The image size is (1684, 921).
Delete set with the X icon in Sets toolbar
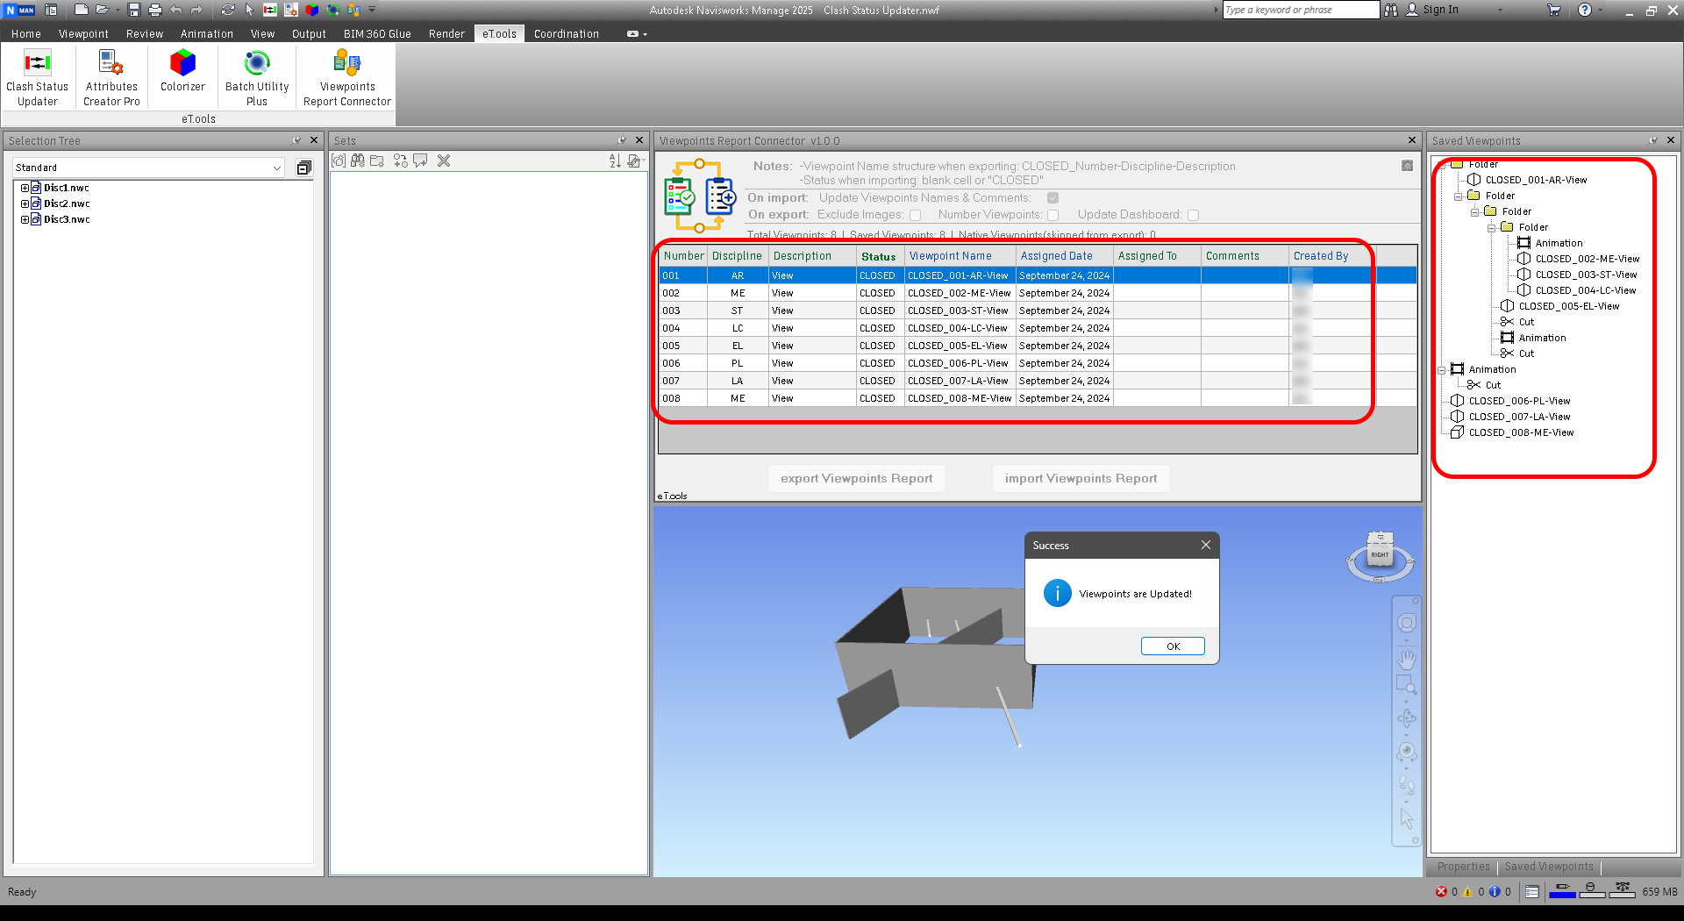444,161
